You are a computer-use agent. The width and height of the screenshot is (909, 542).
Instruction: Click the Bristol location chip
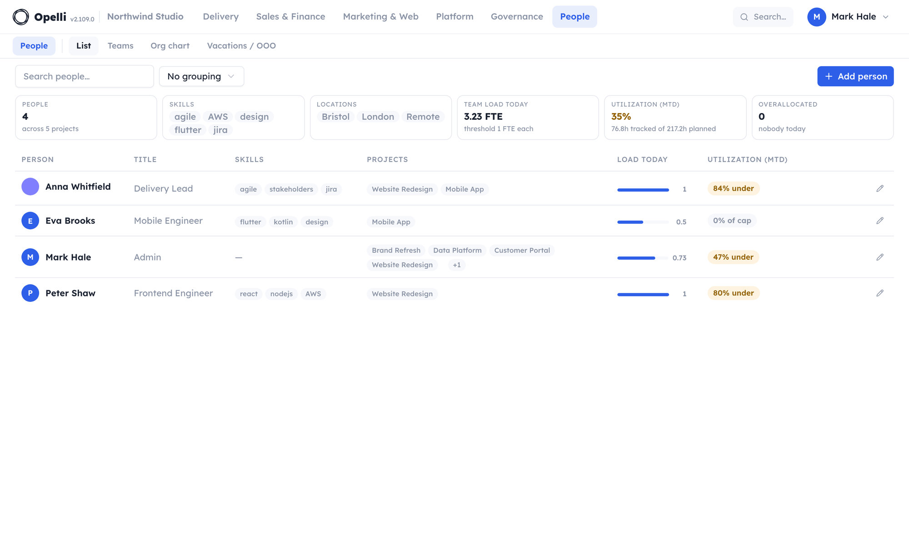click(x=336, y=117)
